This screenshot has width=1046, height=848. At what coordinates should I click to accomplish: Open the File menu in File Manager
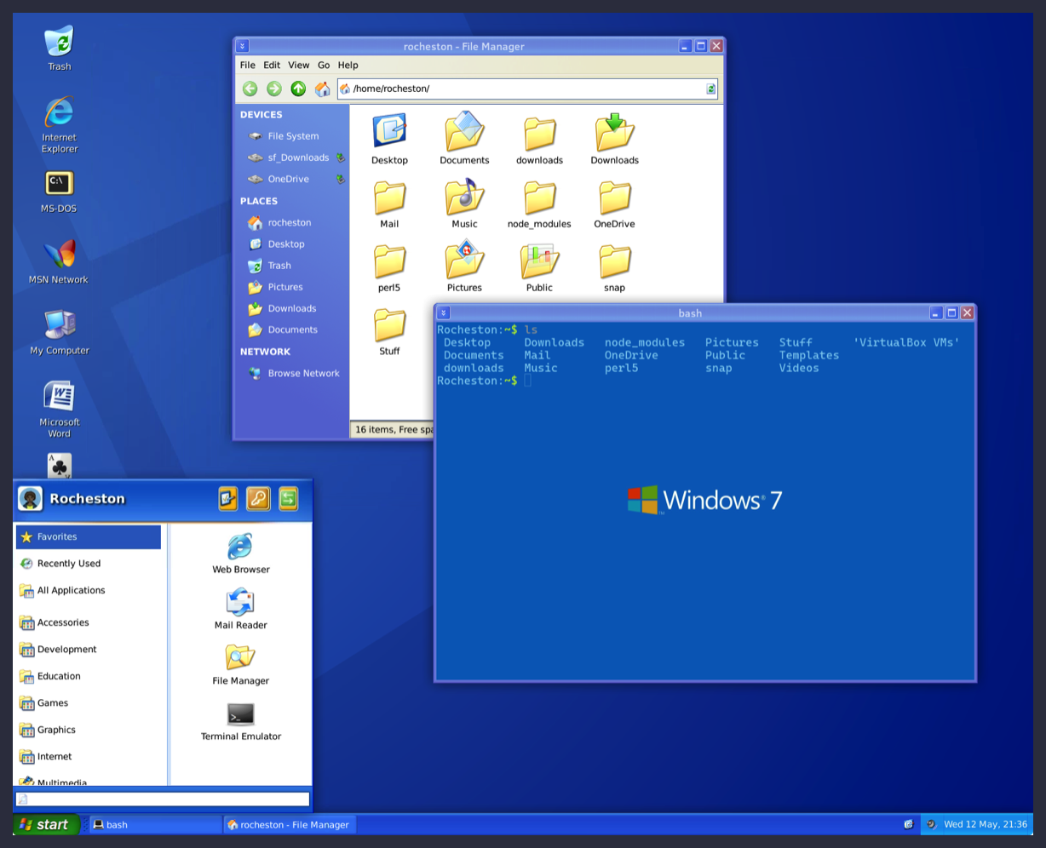pyautogui.click(x=248, y=65)
